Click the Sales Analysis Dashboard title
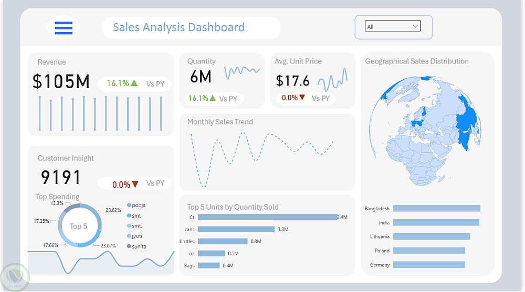 (178, 27)
